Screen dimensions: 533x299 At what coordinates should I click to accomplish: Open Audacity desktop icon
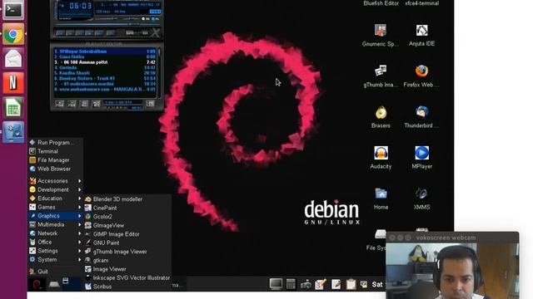[381, 158]
